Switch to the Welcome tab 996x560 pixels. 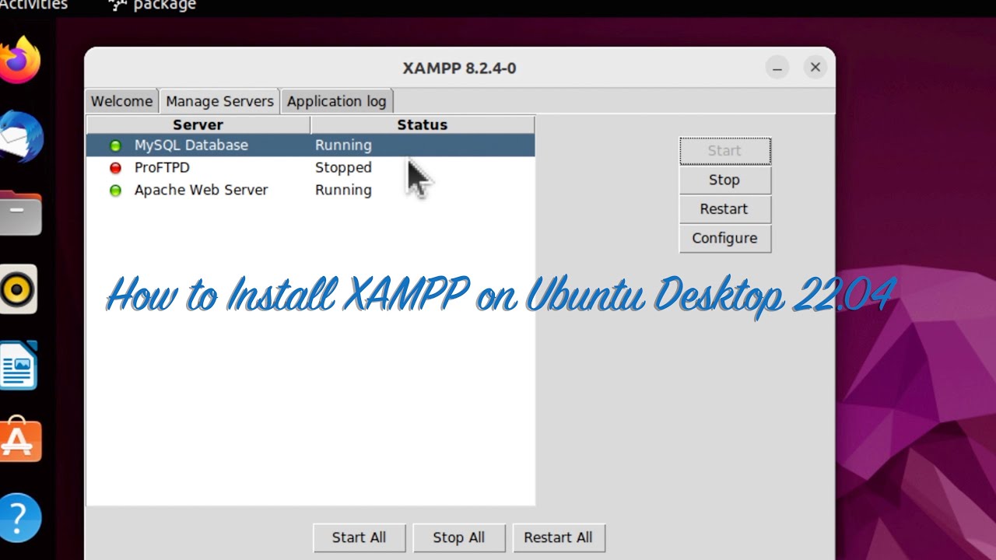(x=121, y=101)
